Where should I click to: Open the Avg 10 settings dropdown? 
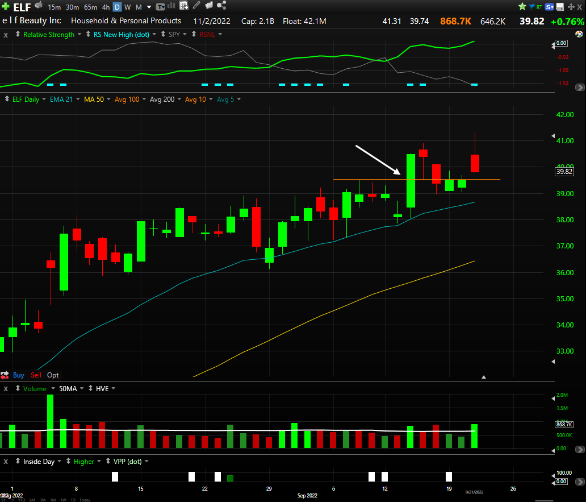pyautogui.click(x=211, y=99)
